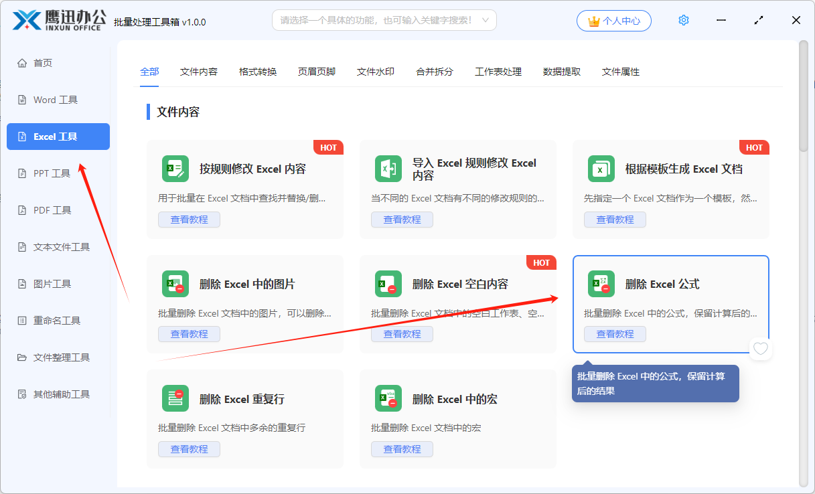Click the 根据模板生成 Excel 文档 icon
Viewport: 815px width, 494px height.
pos(601,169)
